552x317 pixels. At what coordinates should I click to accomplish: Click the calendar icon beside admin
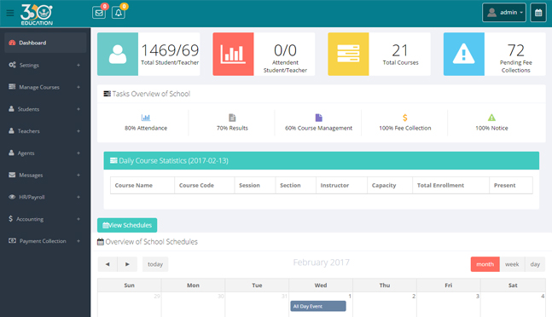click(x=538, y=13)
